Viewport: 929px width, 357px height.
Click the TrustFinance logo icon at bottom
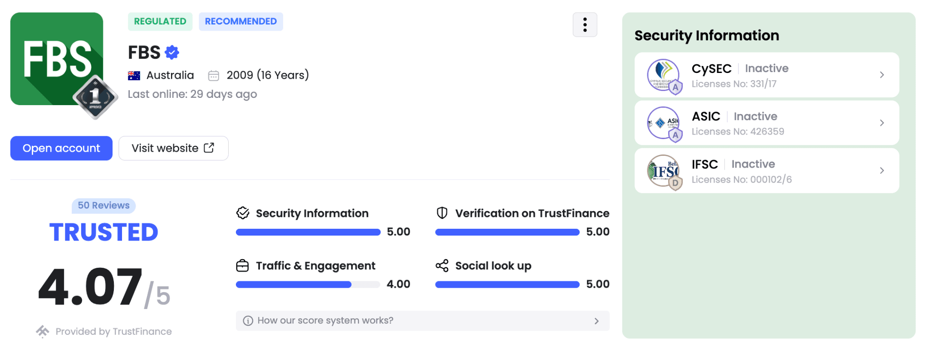(43, 332)
